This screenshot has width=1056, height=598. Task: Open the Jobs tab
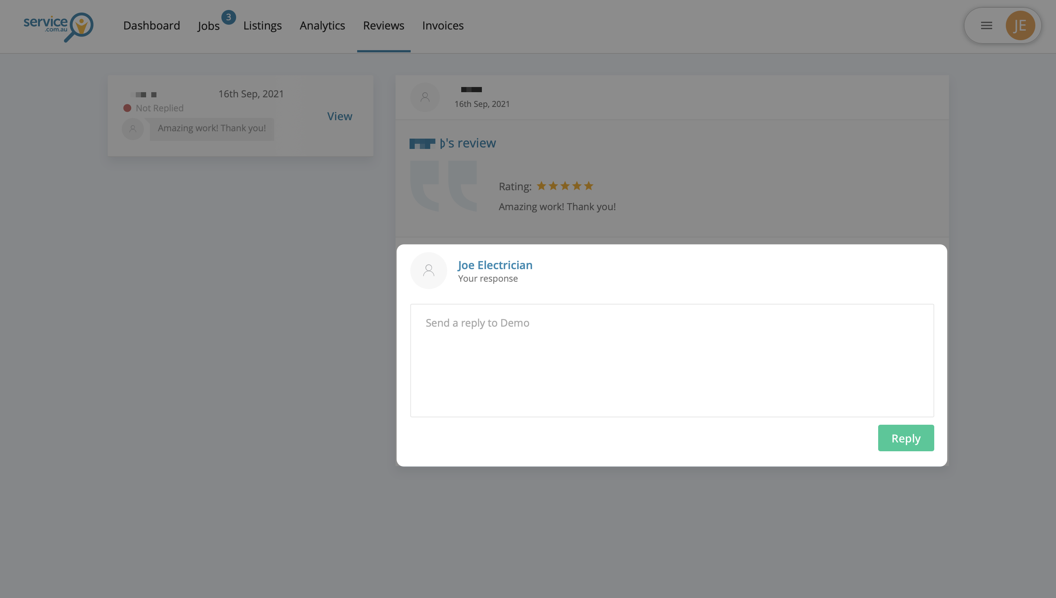[208, 26]
